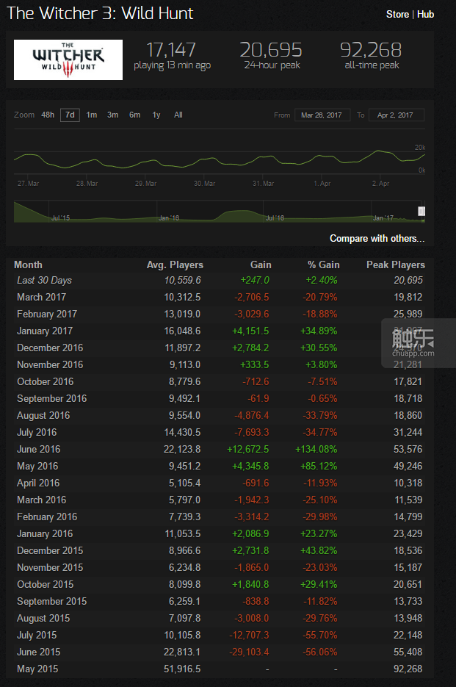456x687 pixels.
Task: Click the 92,268 all-time peak figure
Action: coord(371,49)
